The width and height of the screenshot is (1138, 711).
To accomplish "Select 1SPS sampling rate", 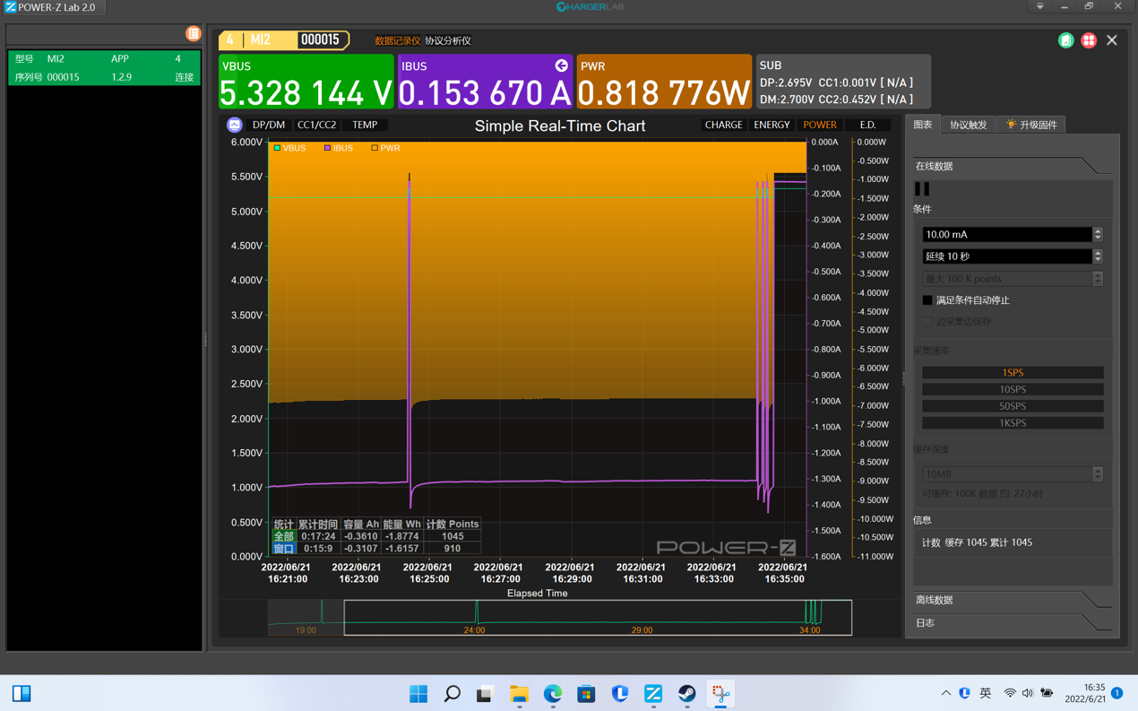I will [x=1013, y=372].
